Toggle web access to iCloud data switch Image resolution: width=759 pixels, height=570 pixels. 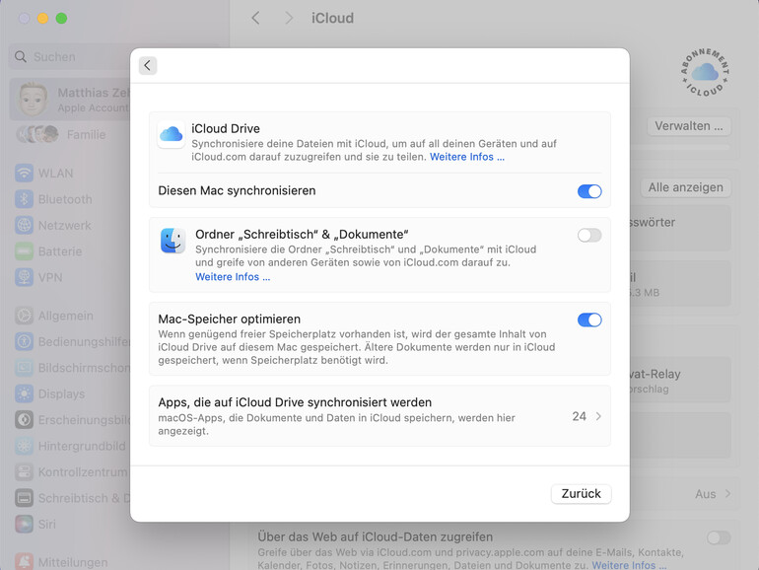(x=719, y=537)
